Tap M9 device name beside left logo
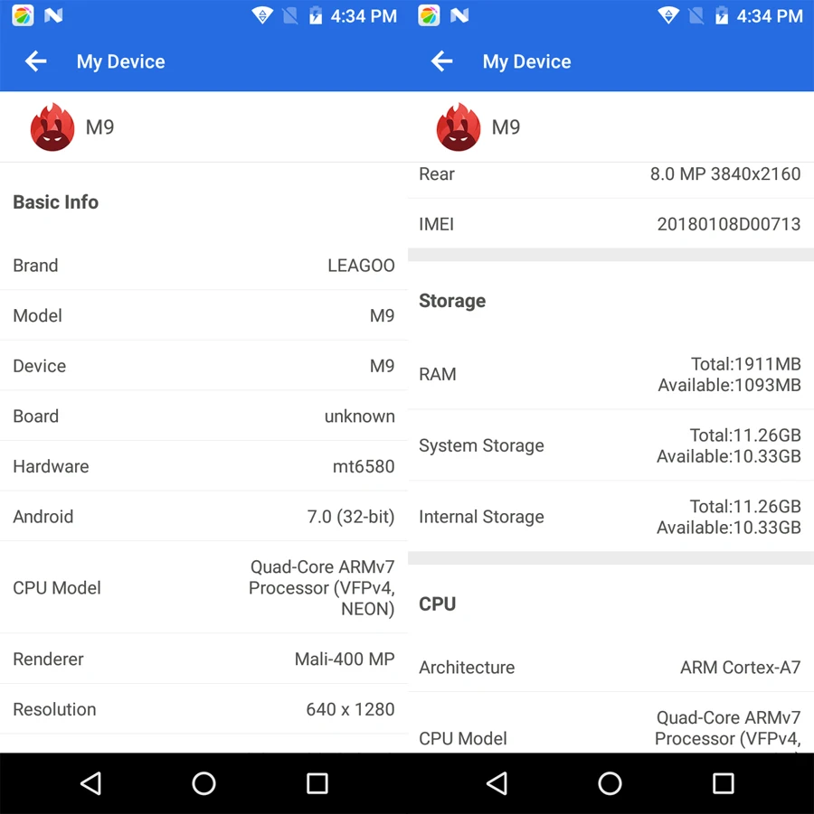This screenshot has height=814, width=814. (x=99, y=127)
